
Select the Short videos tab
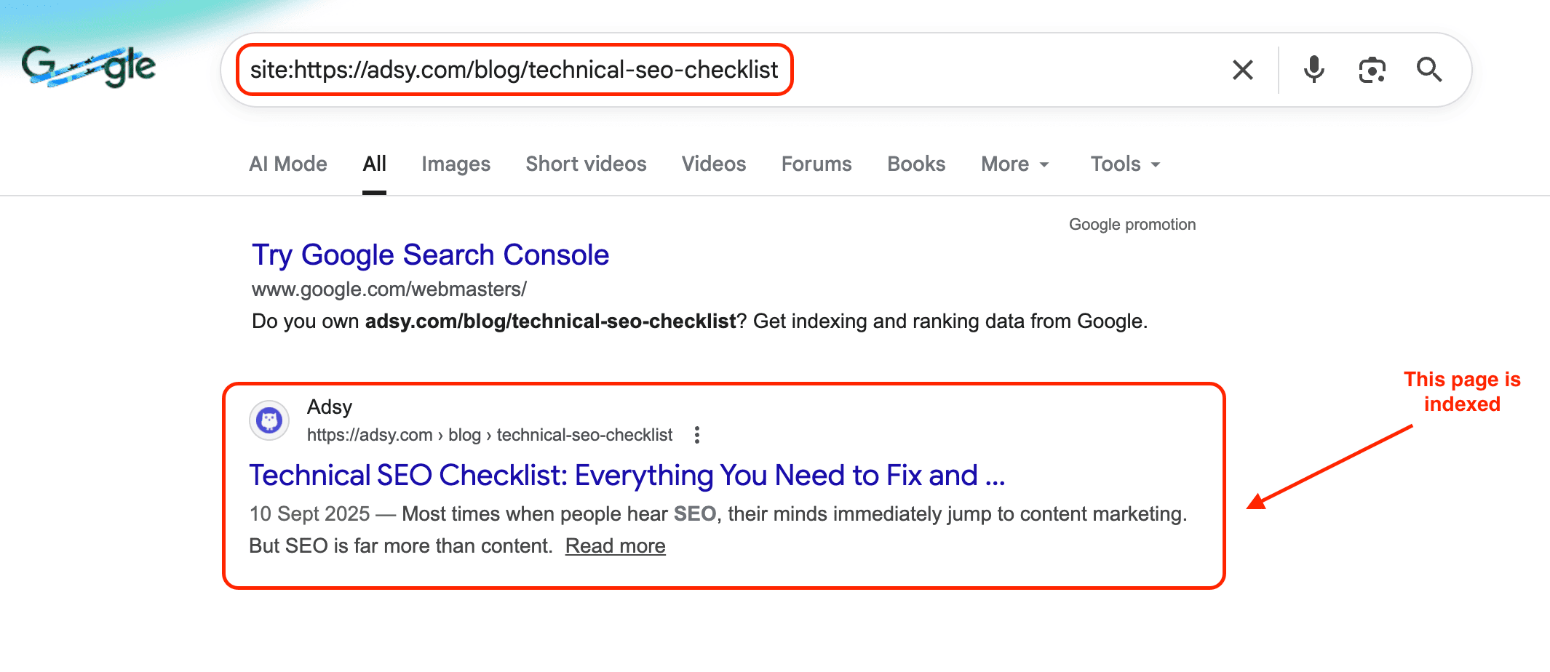click(x=586, y=164)
